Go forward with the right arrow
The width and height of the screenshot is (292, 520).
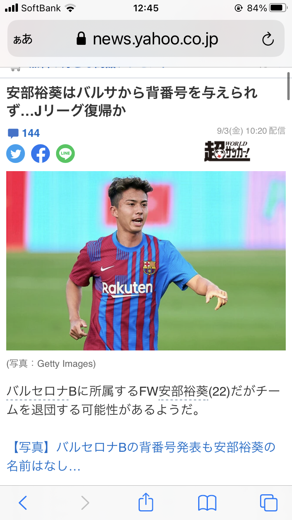pos(85,503)
